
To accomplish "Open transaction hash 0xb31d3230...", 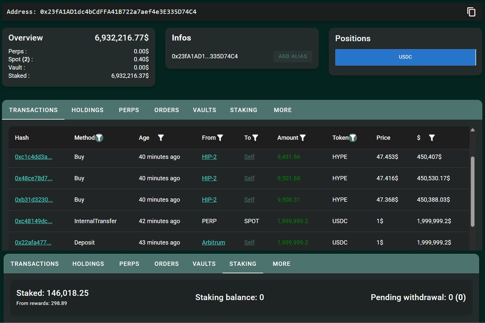I will tap(34, 200).
